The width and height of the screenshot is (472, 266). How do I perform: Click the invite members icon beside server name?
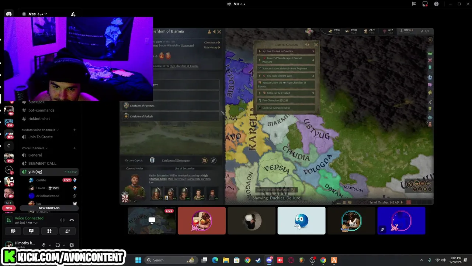[x=73, y=14]
